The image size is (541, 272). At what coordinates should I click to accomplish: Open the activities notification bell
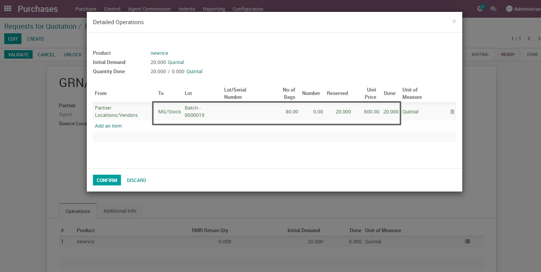coord(480,8)
